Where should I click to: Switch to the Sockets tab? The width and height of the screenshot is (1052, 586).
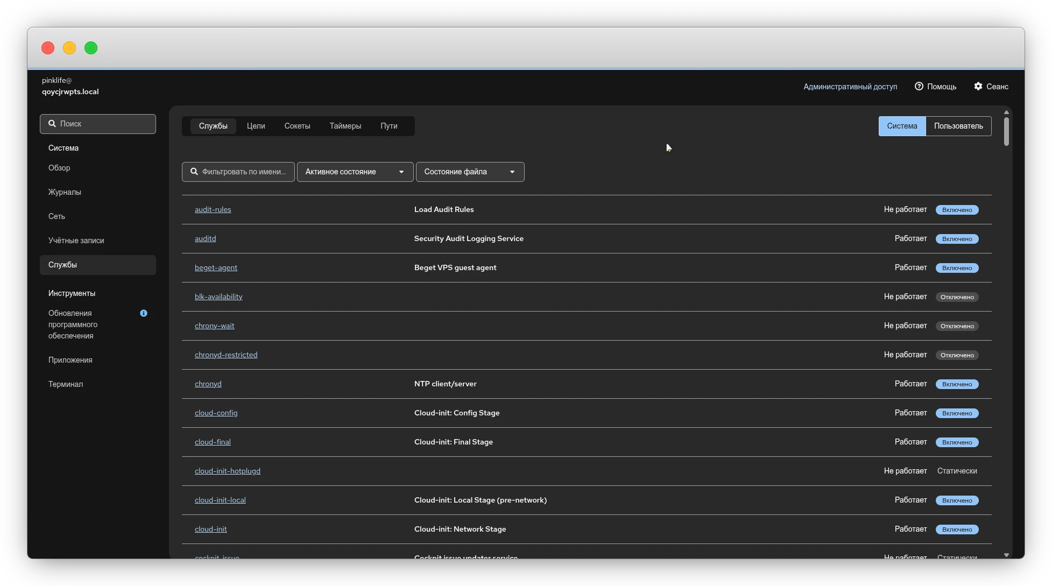(x=297, y=126)
